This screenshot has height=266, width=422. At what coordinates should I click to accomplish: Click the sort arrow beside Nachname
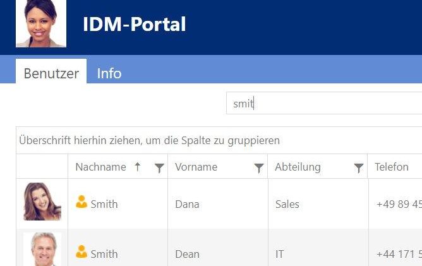[138, 167]
